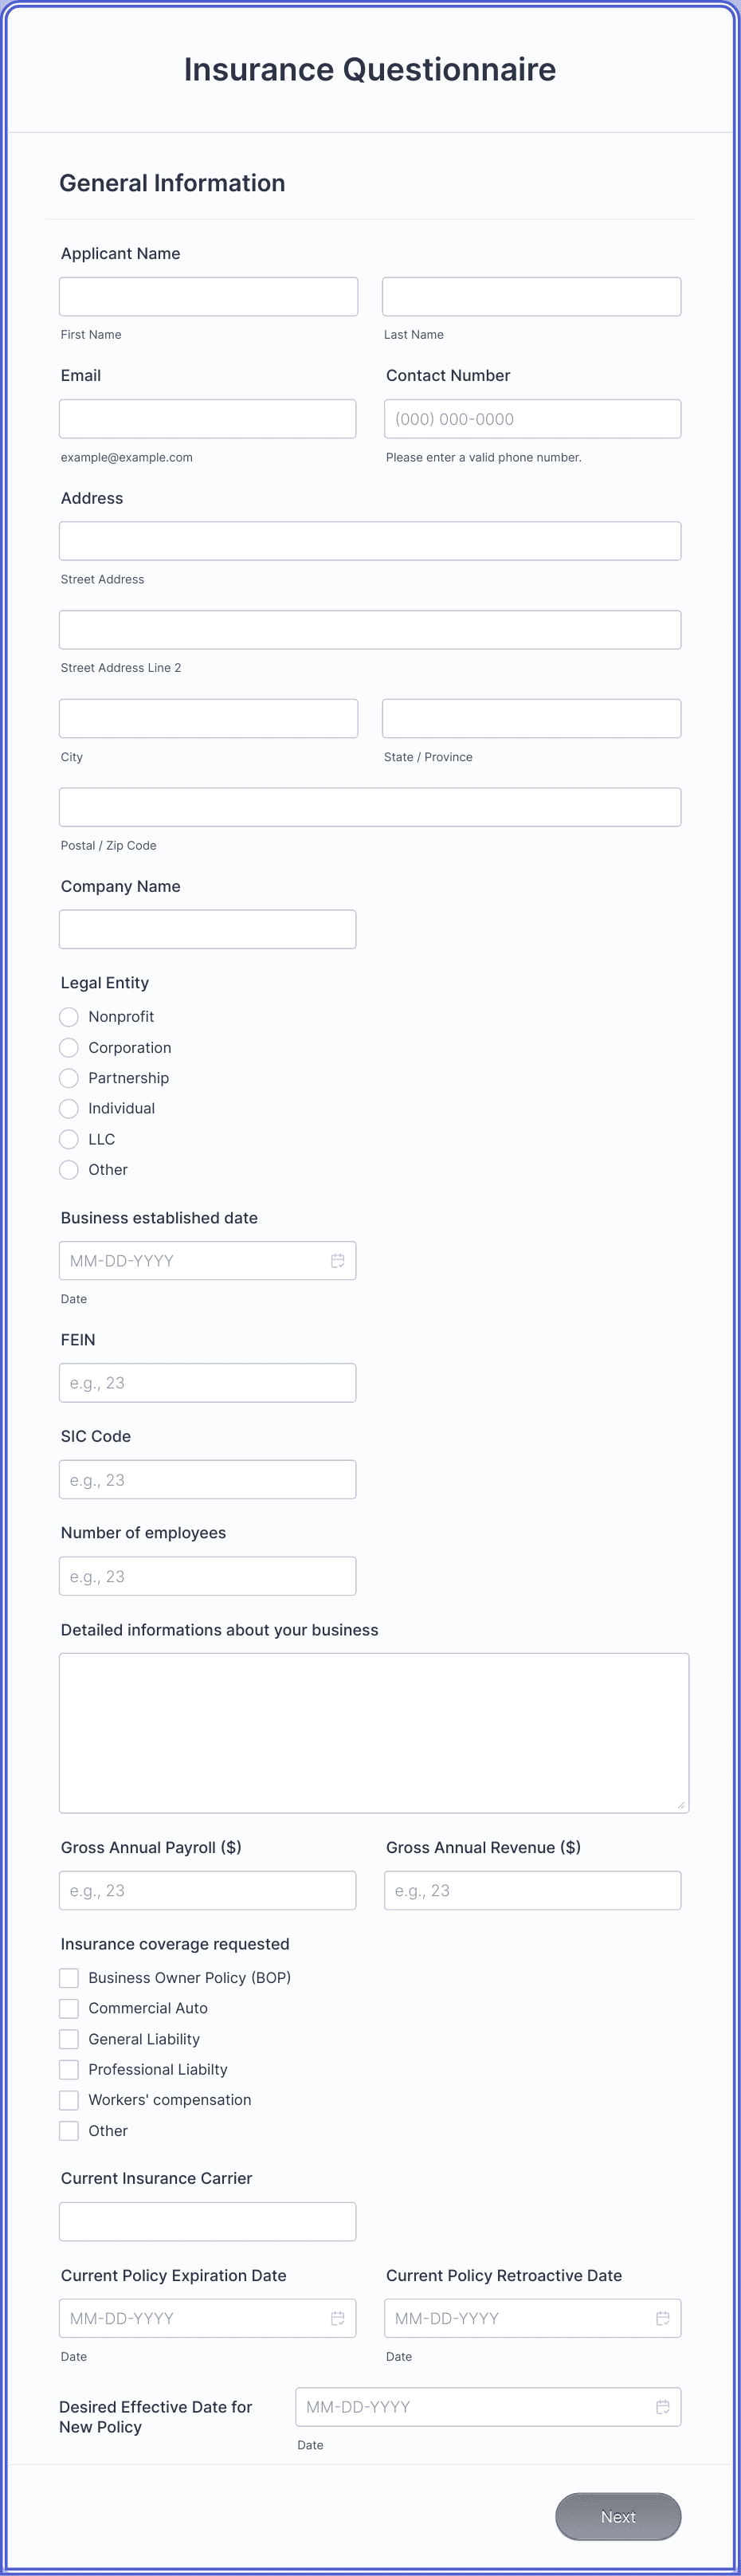The image size is (741, 2576).
Task: Check the Commercial Auto coverage option
Action: tap(68, 2008)
